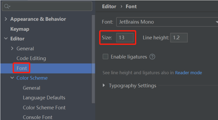
Task: Click the Size input field
Action: (125, 38)
